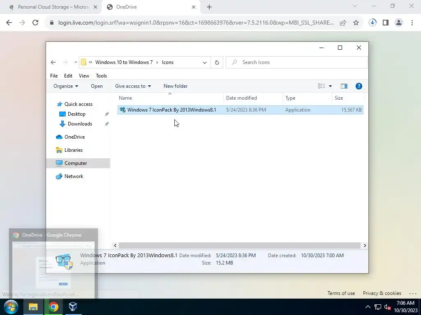Click the file date 5/24/2023 8:36 PM cell
Viewport: 421px width, 315px height.
click(246, 110)
